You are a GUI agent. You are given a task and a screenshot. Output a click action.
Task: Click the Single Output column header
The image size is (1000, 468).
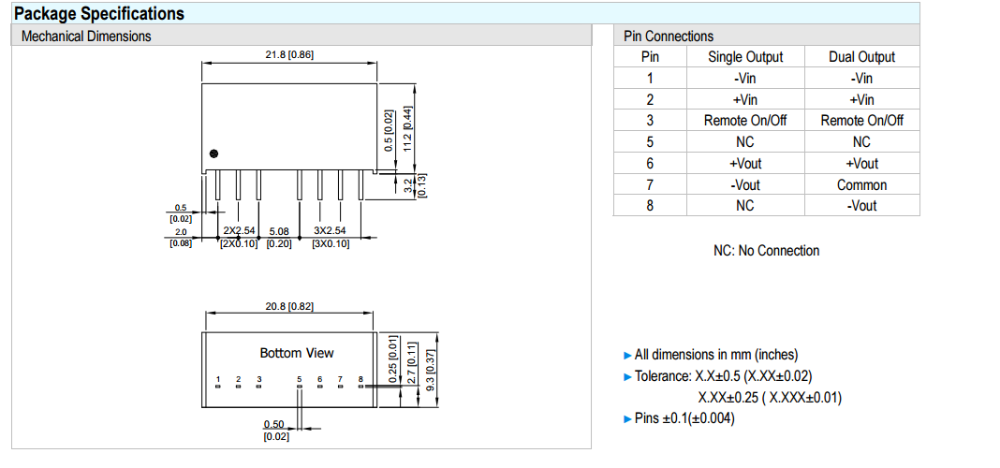744,57
